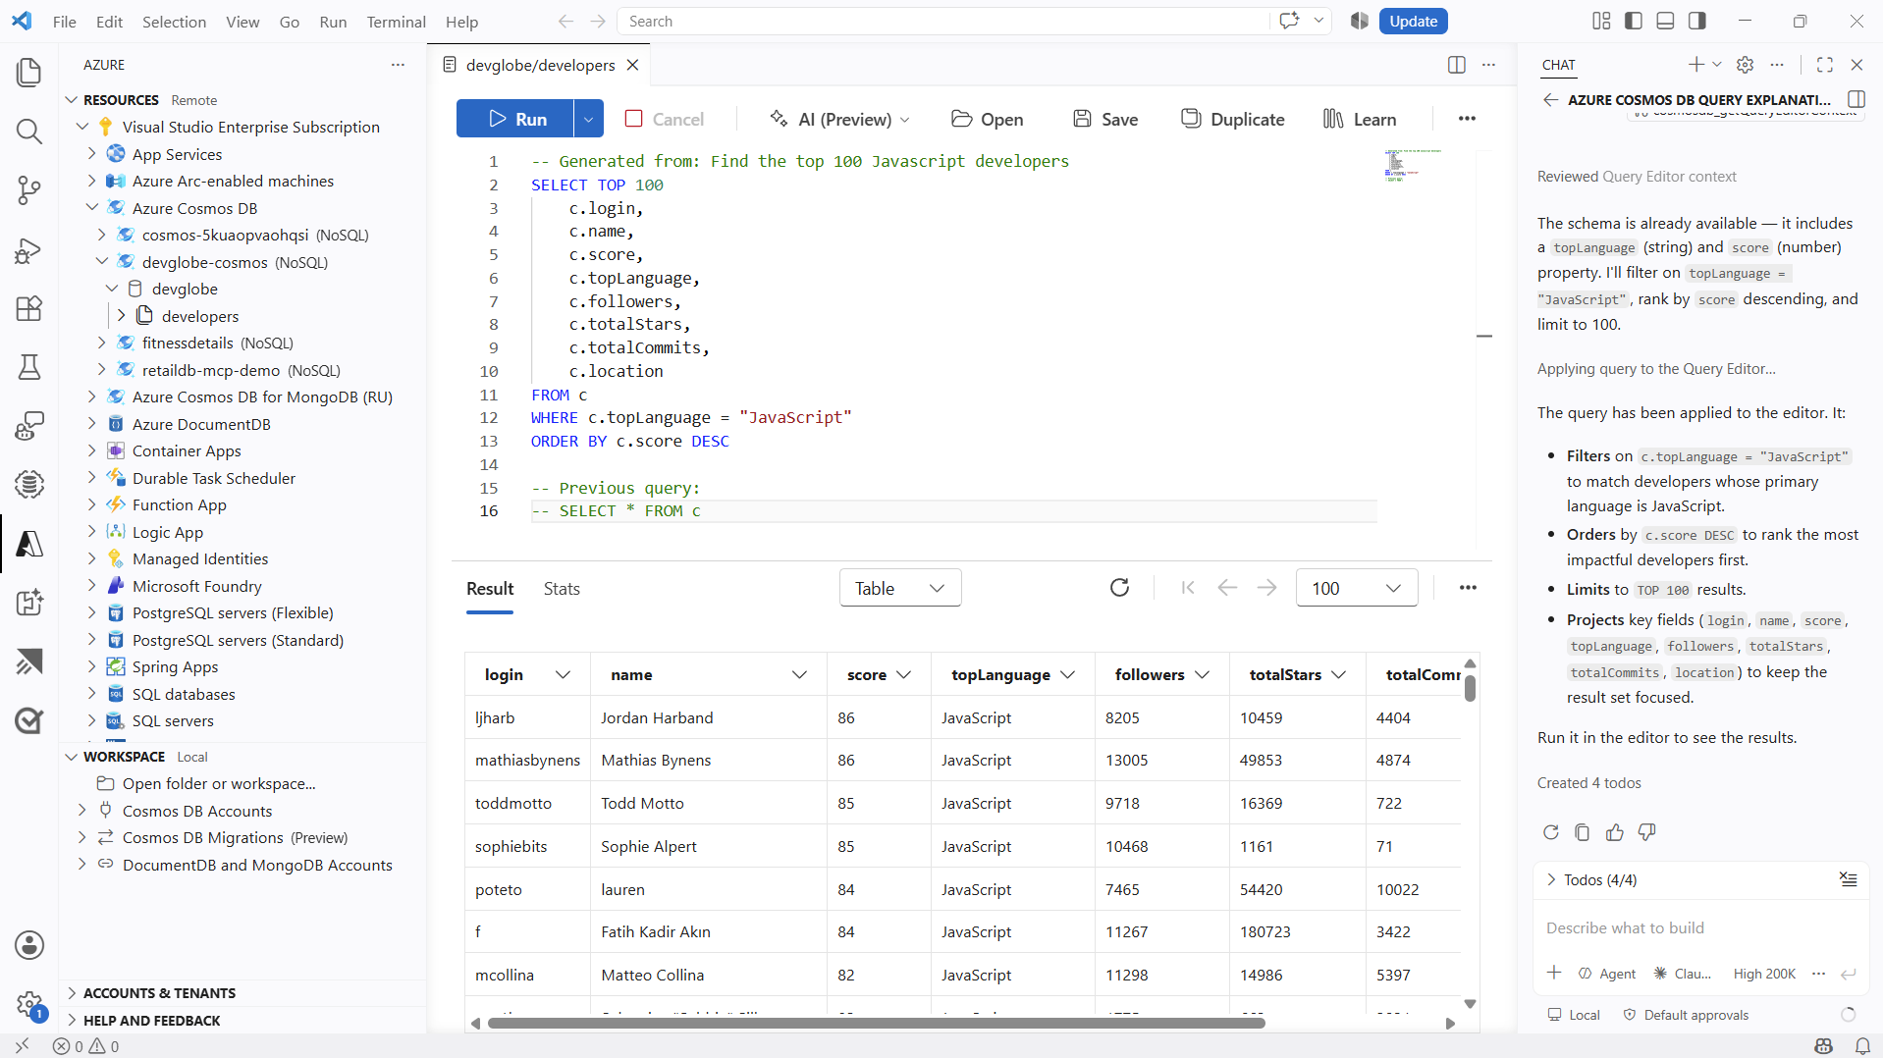1883x1058 pixels.
Task: Click the Learn button
Action: click(x=1360, y=119)
